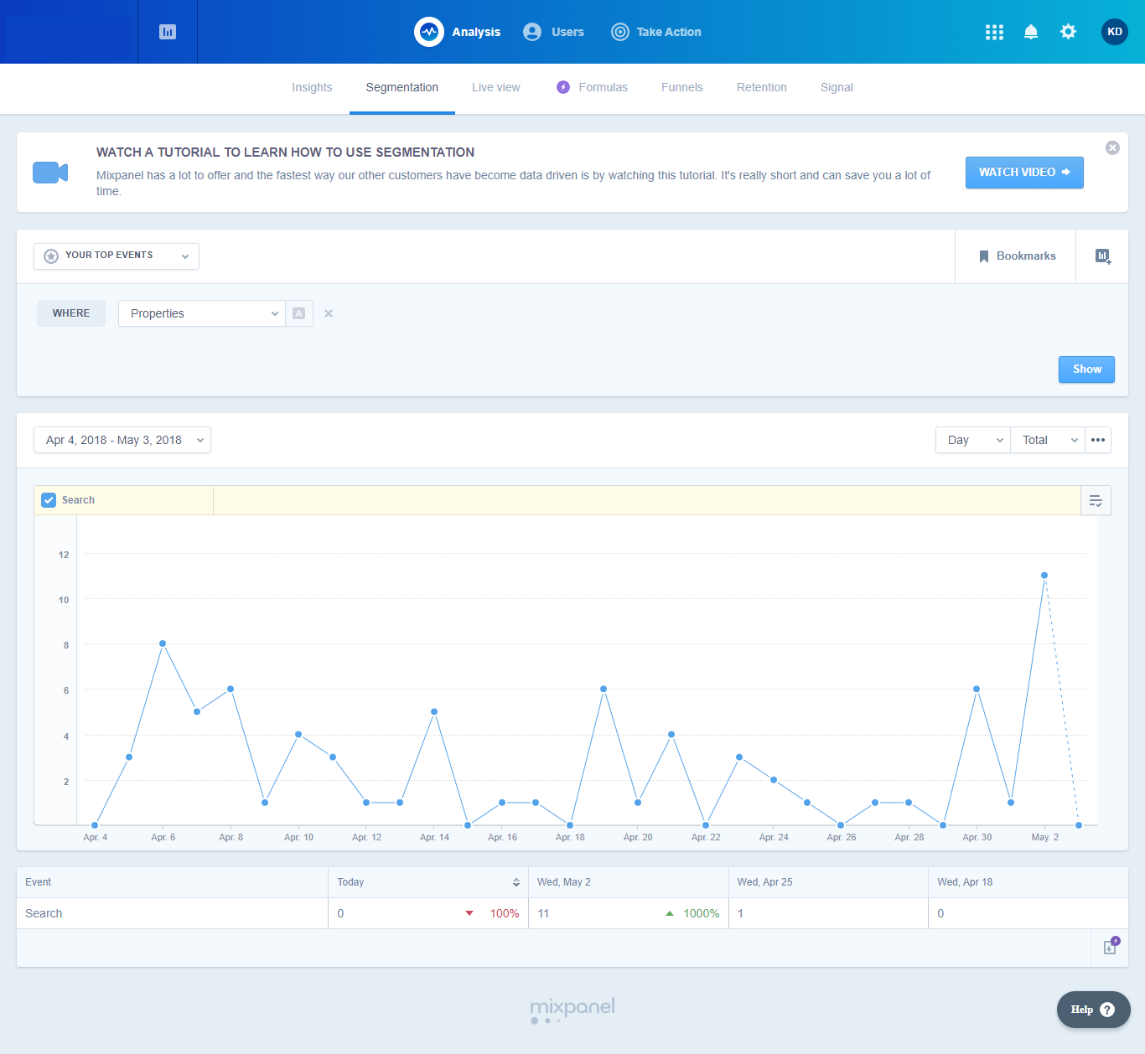View notifications bell
1145x1054 pixels.
(x=1031, y=32)
